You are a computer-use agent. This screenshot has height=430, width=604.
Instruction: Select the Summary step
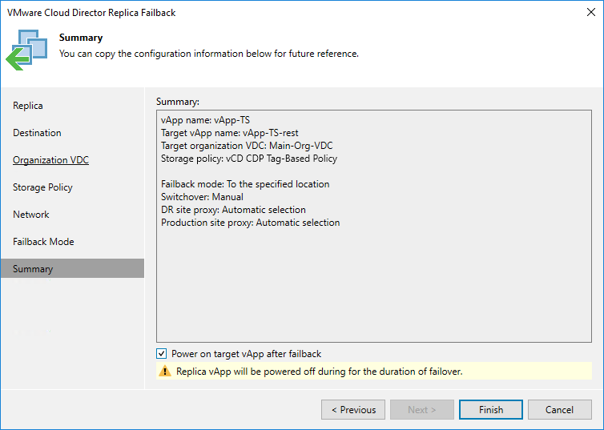point(72,268)
